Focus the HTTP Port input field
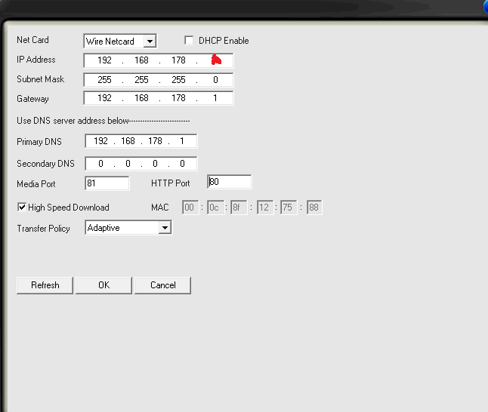 coord(230,182)
